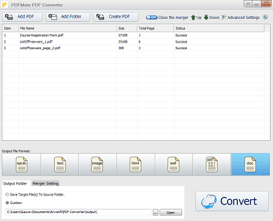Switch to the Merger Setting tab

pos(45,183)
